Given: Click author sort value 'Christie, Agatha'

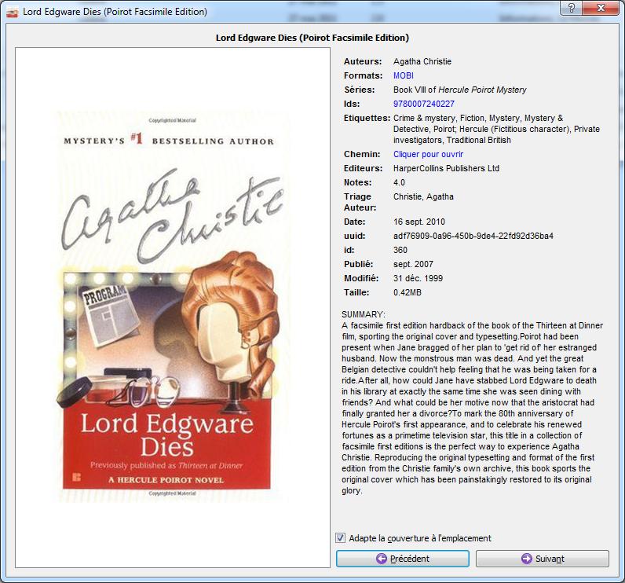Looking at the screenshot, I should [423, 196].
